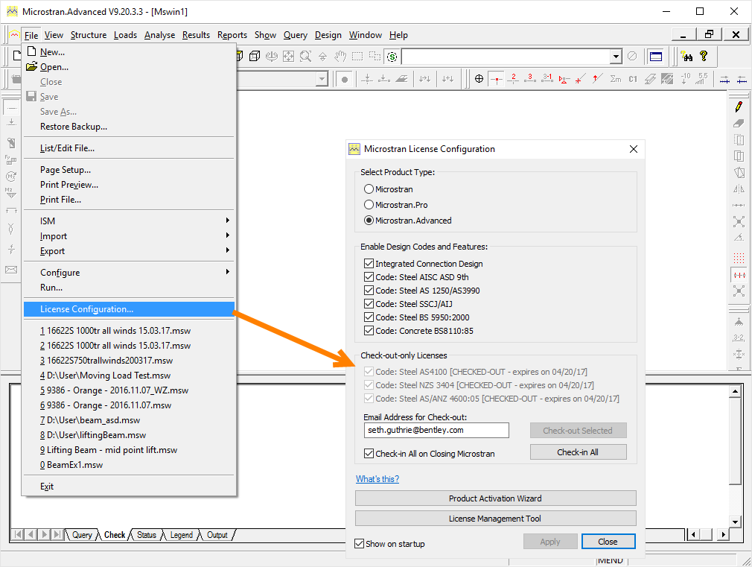Click the C1 load case icon
Viewport: 752px width, 567px height.
(633, 79)
